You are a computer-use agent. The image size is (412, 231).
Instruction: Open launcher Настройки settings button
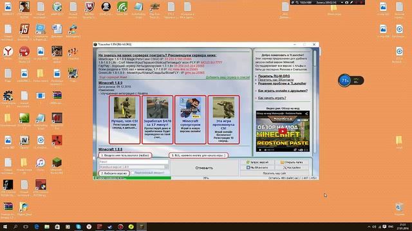(292, 167)
